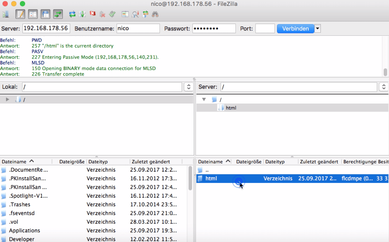Process the transfer queue icon
Viewport: 389px width, 242px height.
[x=82, y=14]
